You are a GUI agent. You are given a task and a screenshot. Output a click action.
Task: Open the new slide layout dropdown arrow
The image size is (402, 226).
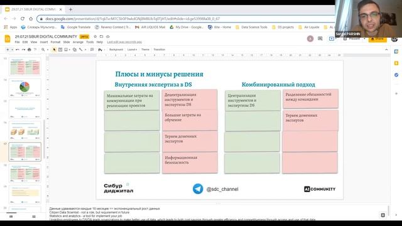coord(12,50)
